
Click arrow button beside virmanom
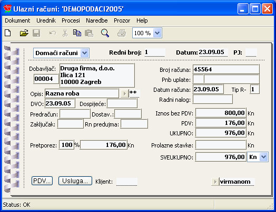click(215, 182)
